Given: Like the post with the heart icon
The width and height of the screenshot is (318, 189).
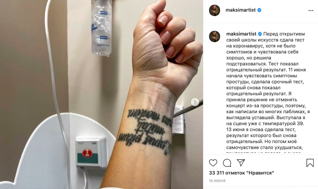Looking at the screenshot, I should [213, 163].
